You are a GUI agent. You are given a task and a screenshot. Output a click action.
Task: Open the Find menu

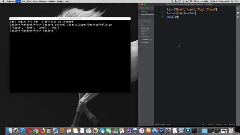[29, 1]
